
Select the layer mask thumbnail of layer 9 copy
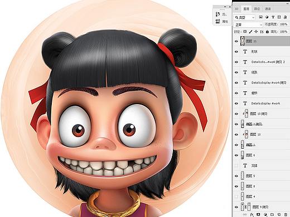point(249,207)
